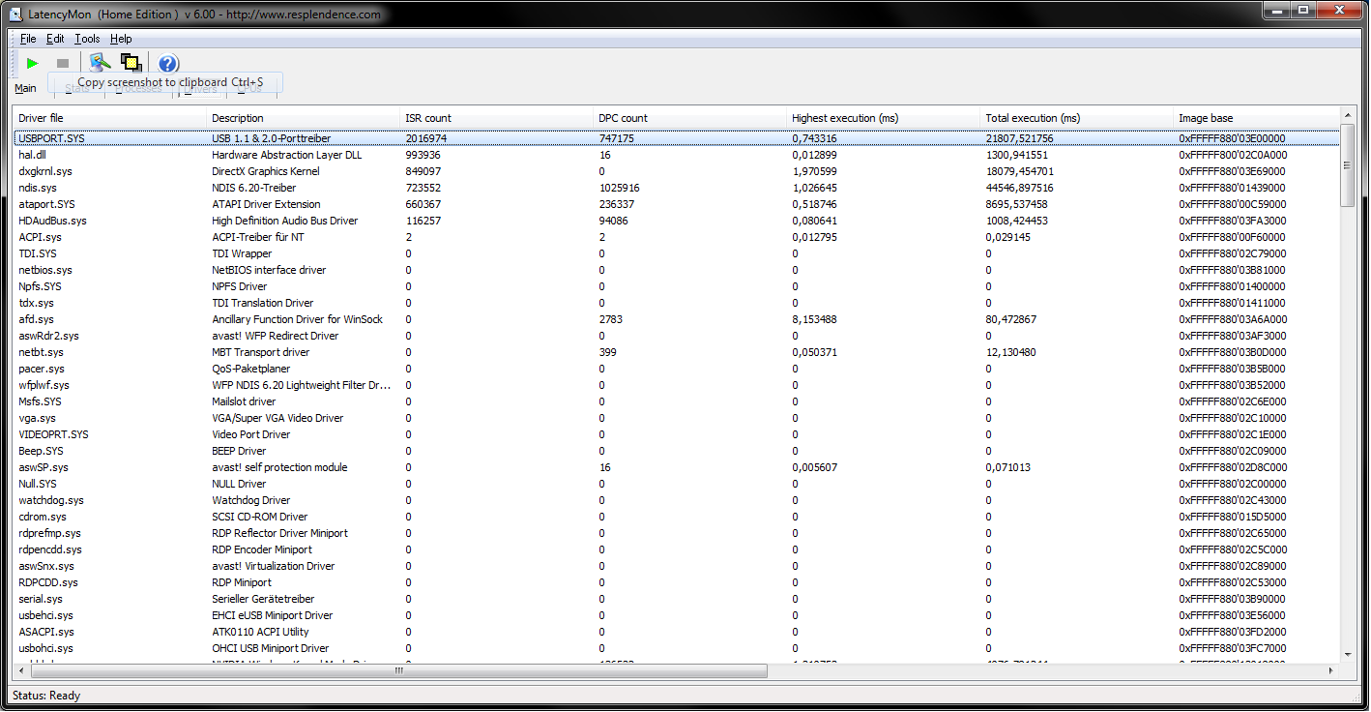Select the rdpencdd.sys driver row
This screenshot has height=712, width=1371.
pos(677,549)
